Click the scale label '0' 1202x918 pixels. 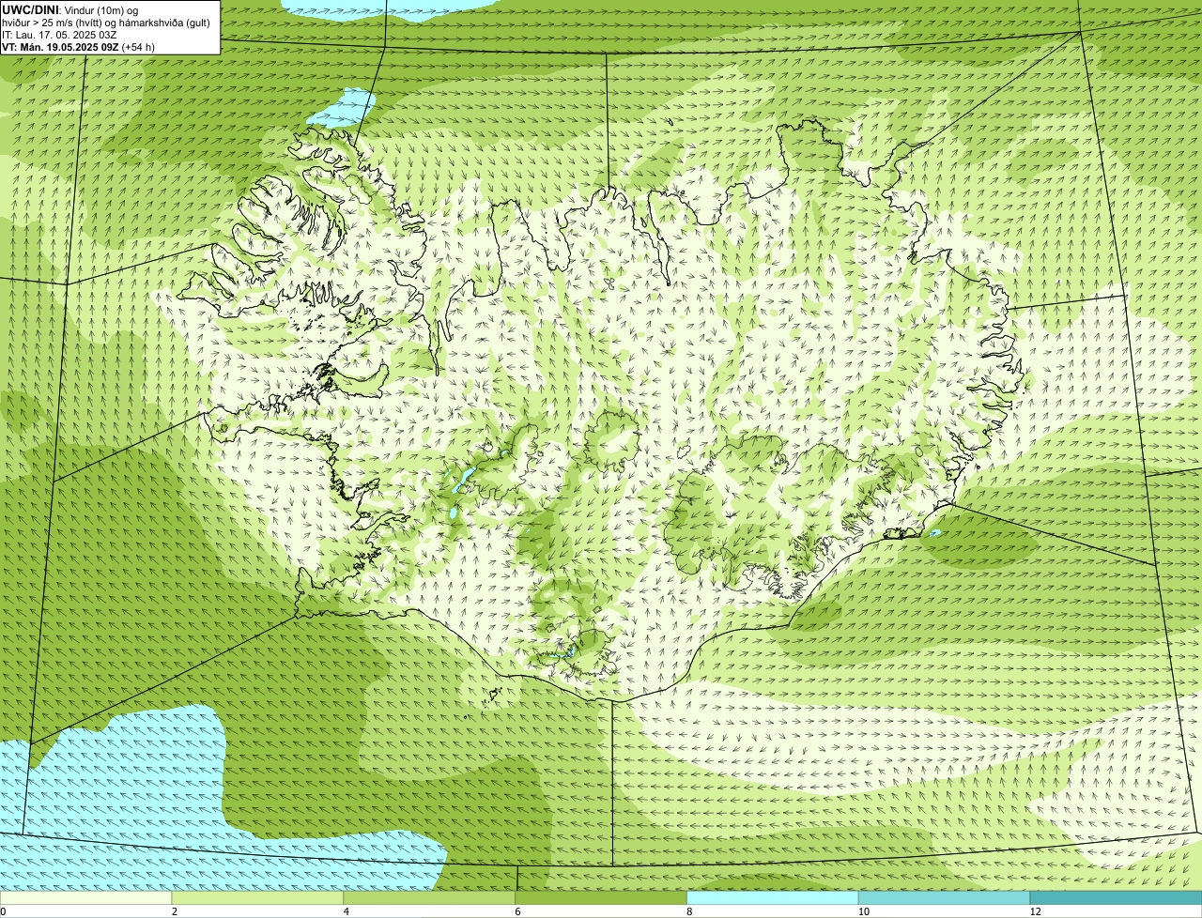3,911
